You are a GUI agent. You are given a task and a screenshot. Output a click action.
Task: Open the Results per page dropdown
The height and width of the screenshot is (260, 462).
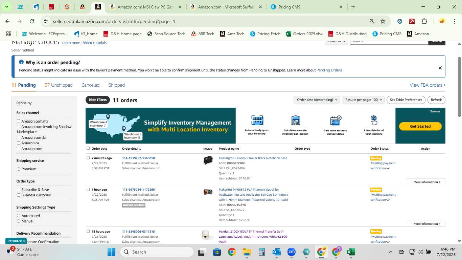363,100
